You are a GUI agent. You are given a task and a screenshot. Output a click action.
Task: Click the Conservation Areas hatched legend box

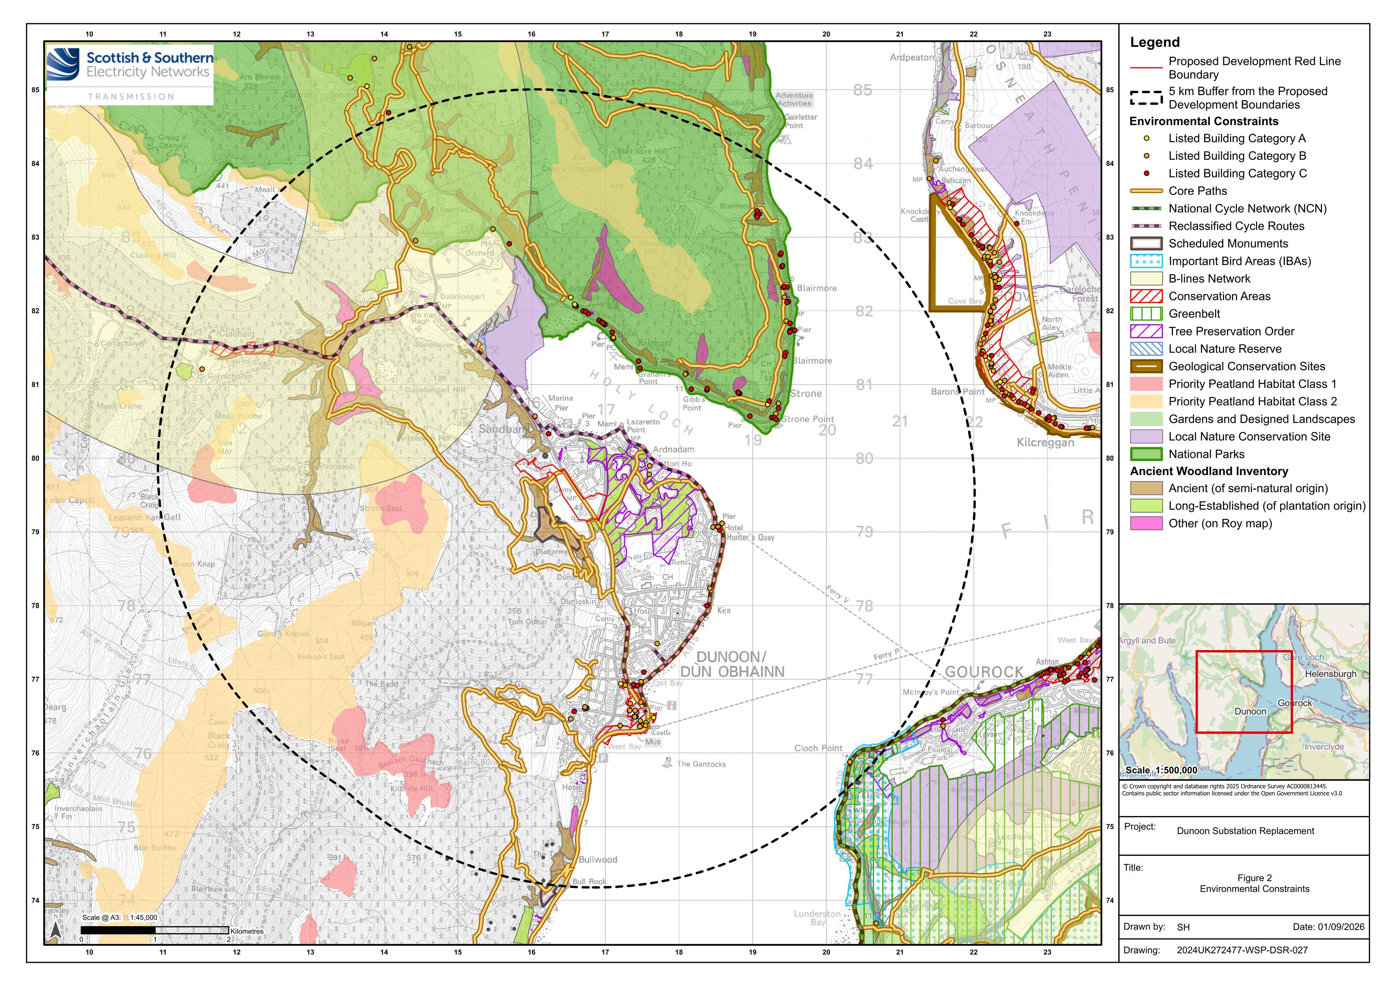[1146, 296]
